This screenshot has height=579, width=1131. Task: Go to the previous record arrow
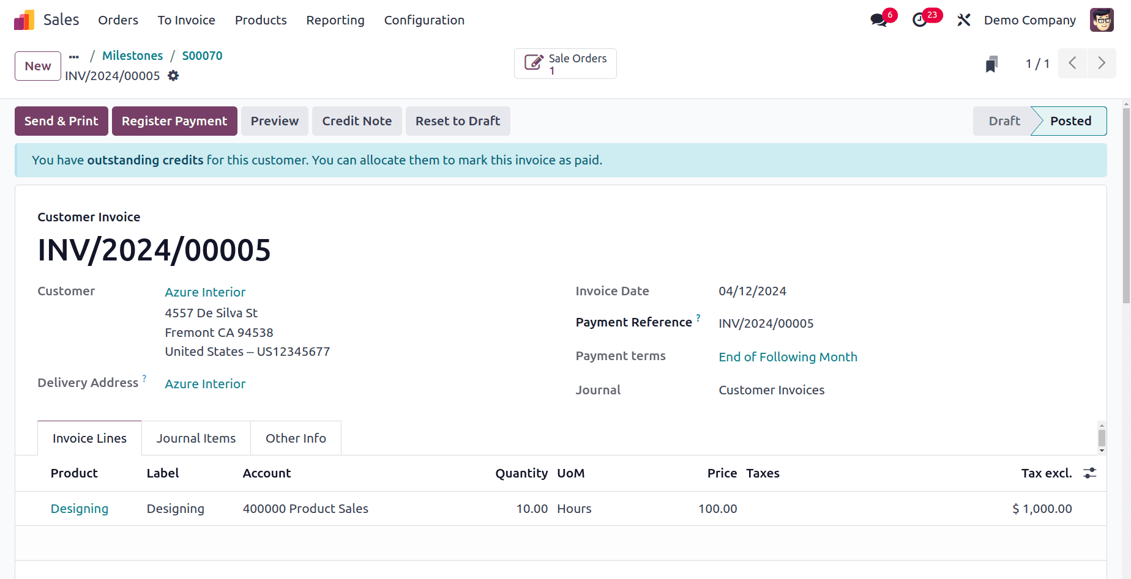(1072, 64)
